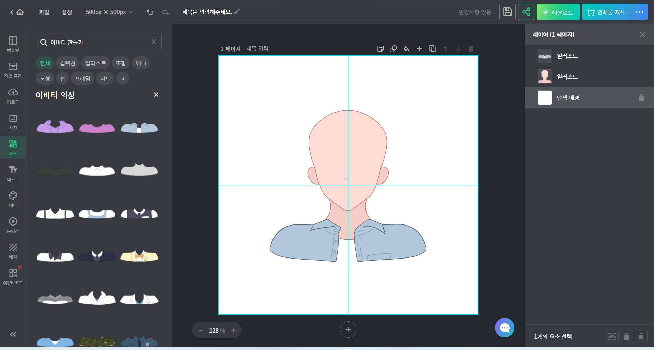Select the 컬렉션 filter tab
The height and width of the screenshot is (350, 654).
67,63
